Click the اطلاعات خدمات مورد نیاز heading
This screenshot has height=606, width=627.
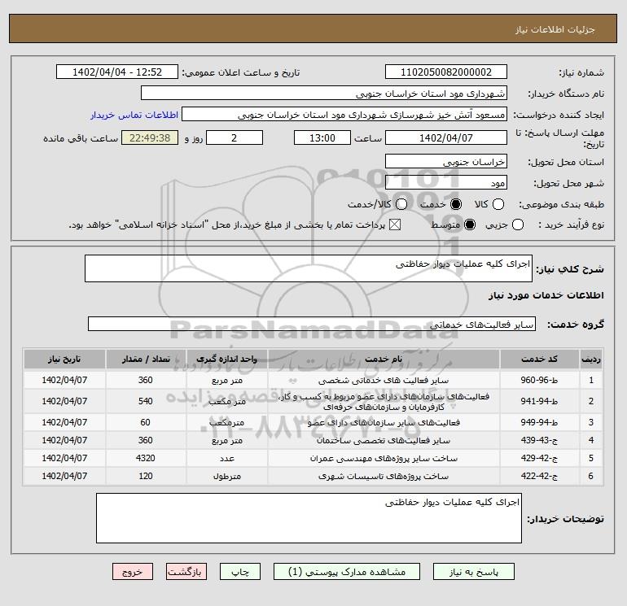click(x=546, y=295)
